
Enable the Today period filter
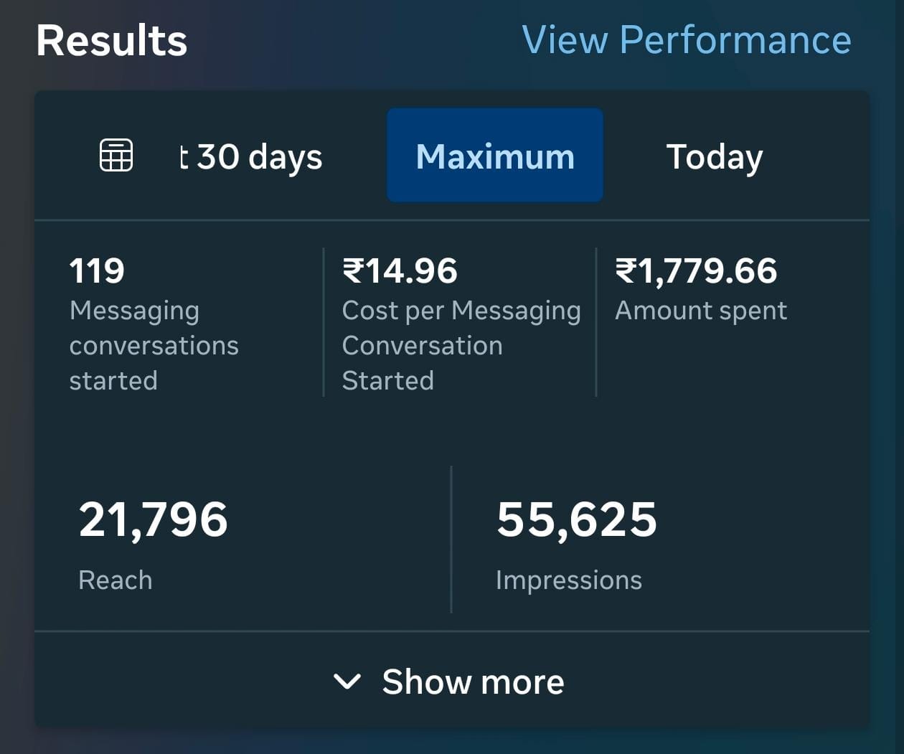(714, 155)
